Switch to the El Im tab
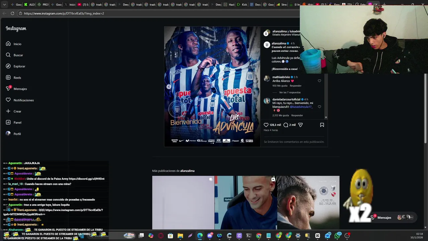Image resolution: width=428 pixels, height=241 pixels. pos(295,5)
